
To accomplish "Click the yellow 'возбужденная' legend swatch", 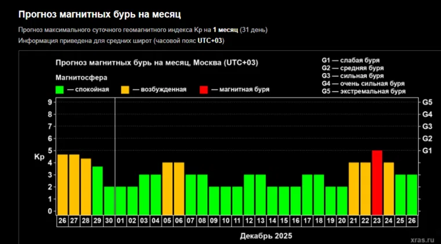I will (x=125, y=90).
